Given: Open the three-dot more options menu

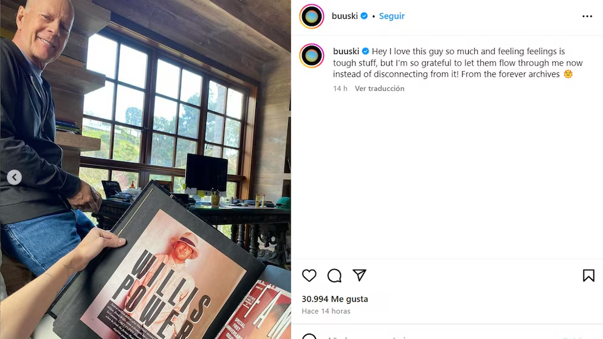Looking at the screenshot, I should [587, 16].
